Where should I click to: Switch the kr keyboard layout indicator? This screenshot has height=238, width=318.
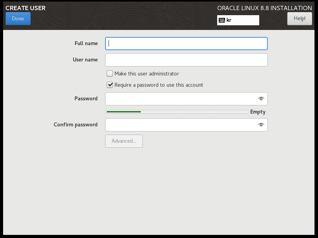(238, 20)
